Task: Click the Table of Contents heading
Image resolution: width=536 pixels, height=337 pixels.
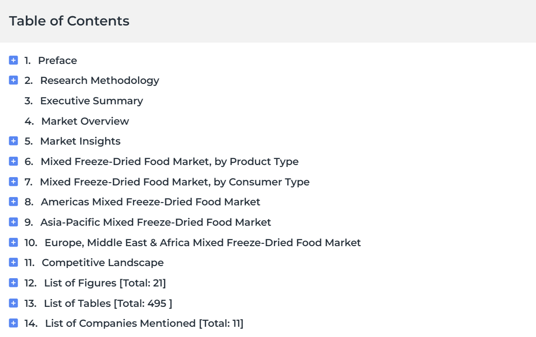Action: [x=69, y=21]
